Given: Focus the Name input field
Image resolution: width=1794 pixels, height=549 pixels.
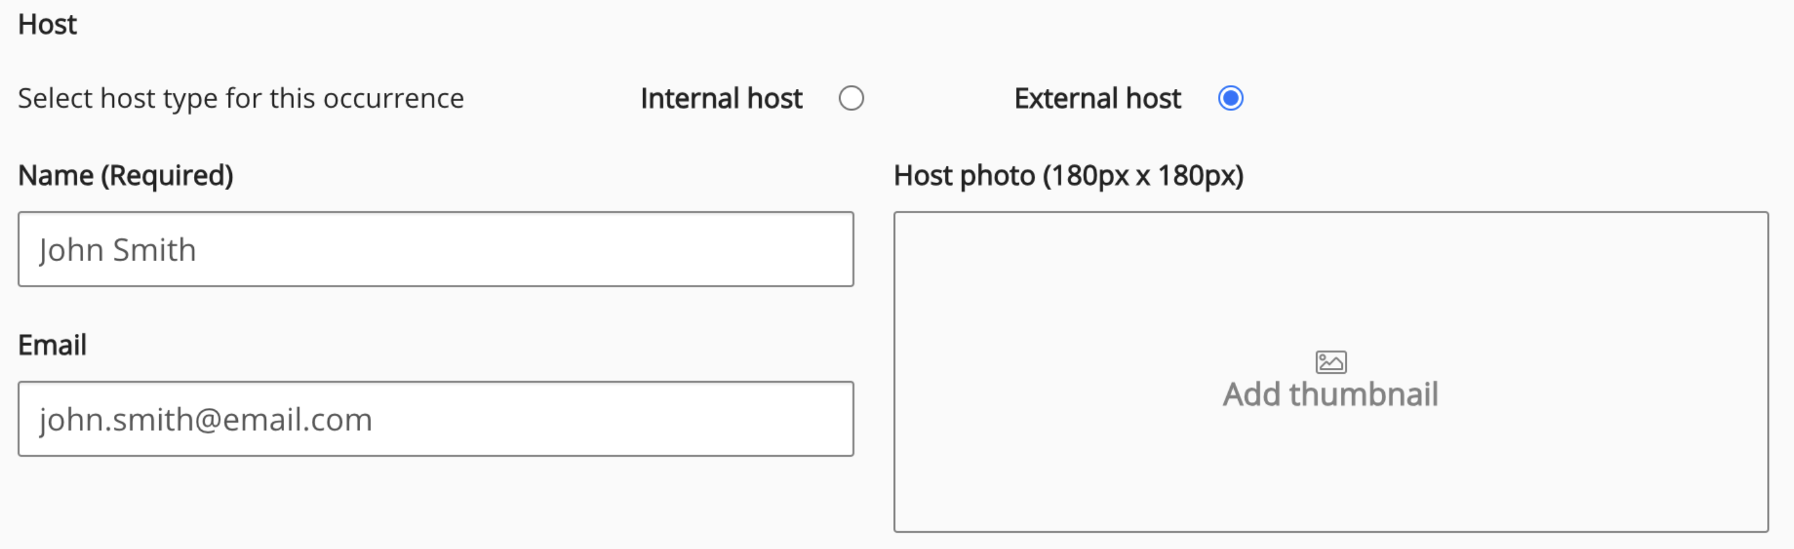Looking at the screenshot, I should click(x=435, y=249).
